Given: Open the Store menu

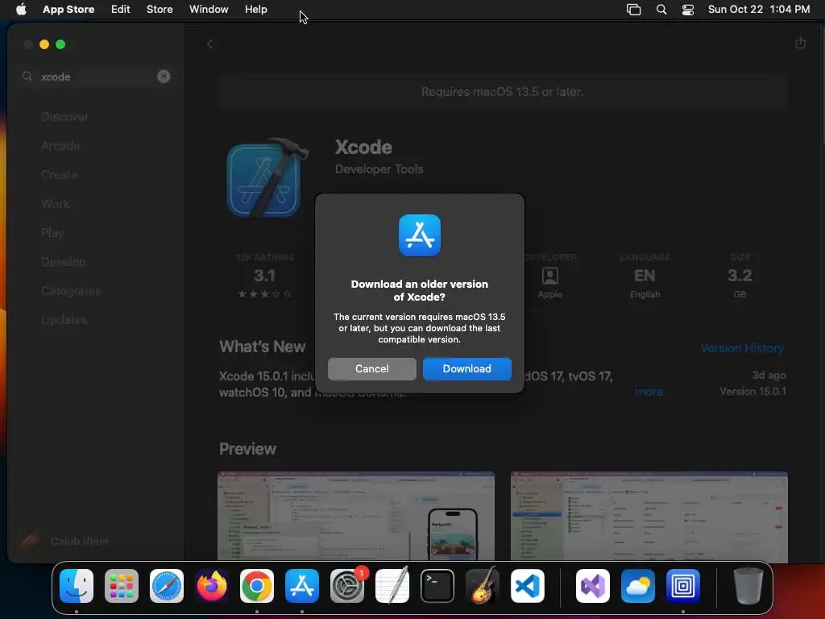Looking at the screenshot, I should [160, 9].
